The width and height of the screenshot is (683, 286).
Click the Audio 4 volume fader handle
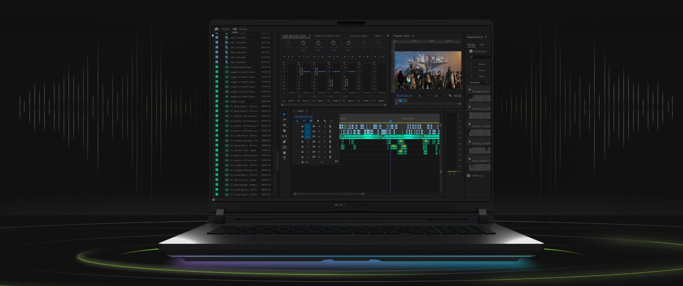[331, 83]
